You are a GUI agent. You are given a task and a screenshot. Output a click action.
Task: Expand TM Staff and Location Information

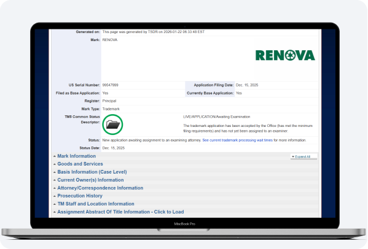[x=96, y=204]
